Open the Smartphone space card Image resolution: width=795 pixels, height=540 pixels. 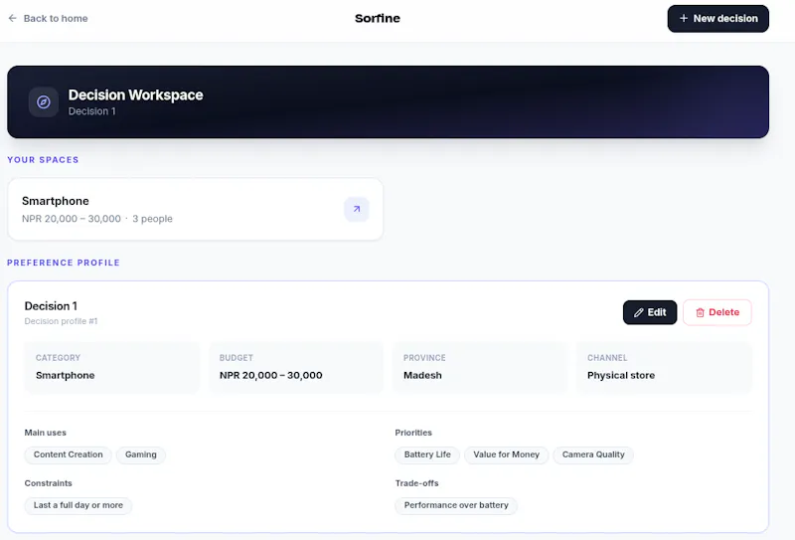(195, 209)
